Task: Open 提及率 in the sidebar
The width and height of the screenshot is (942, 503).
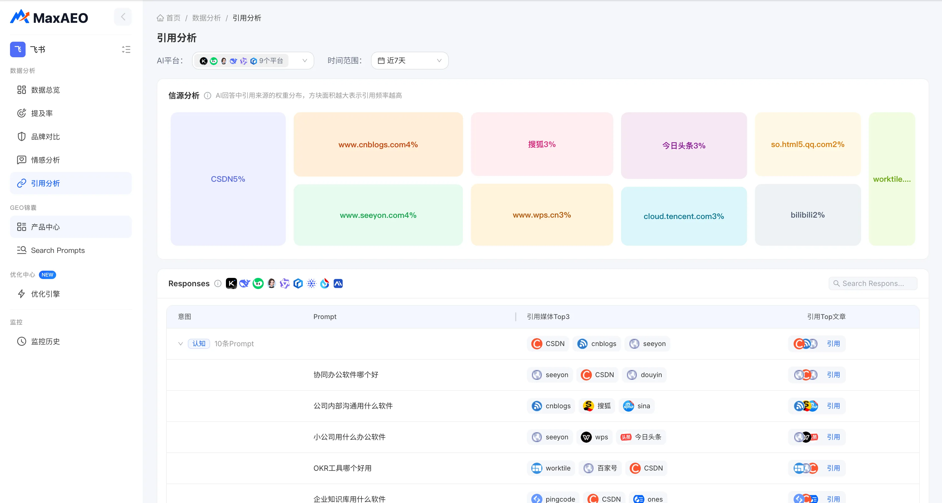Action: pyautogui.click(x=71, y=113)
